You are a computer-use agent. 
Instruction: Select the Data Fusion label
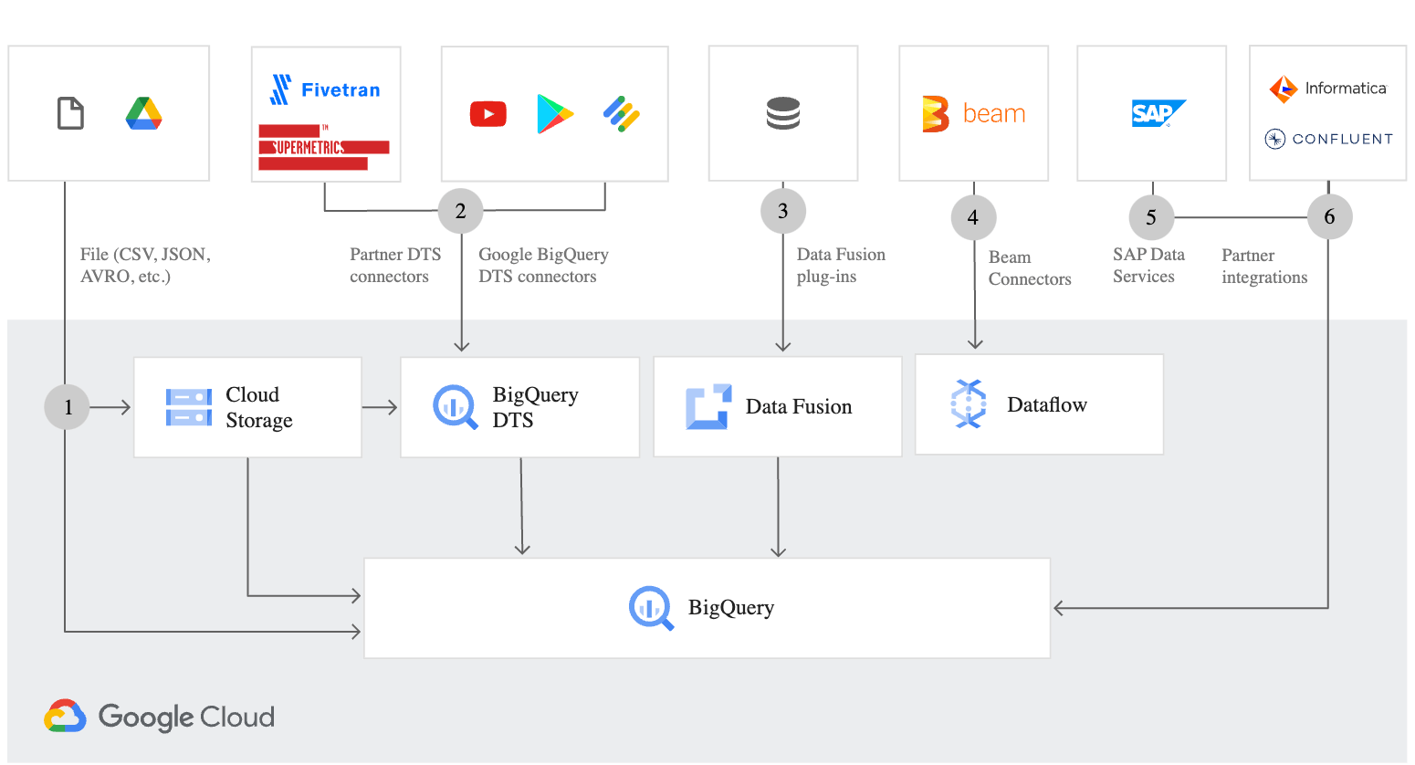click(799, 406)
